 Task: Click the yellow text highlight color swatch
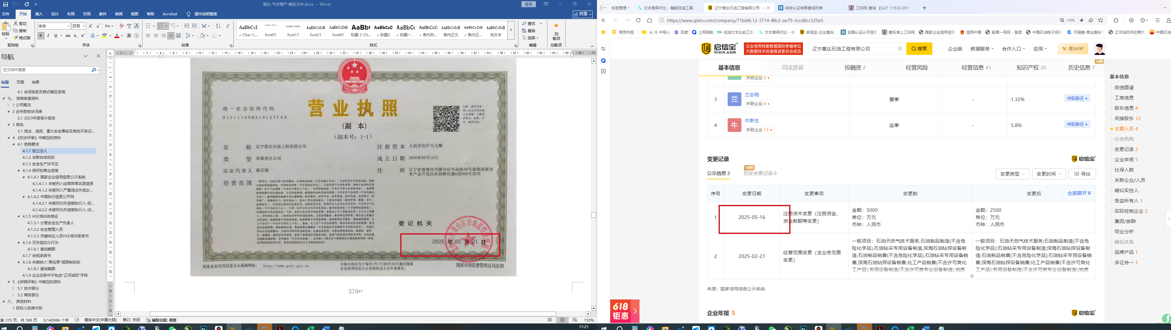click(105, 36)
